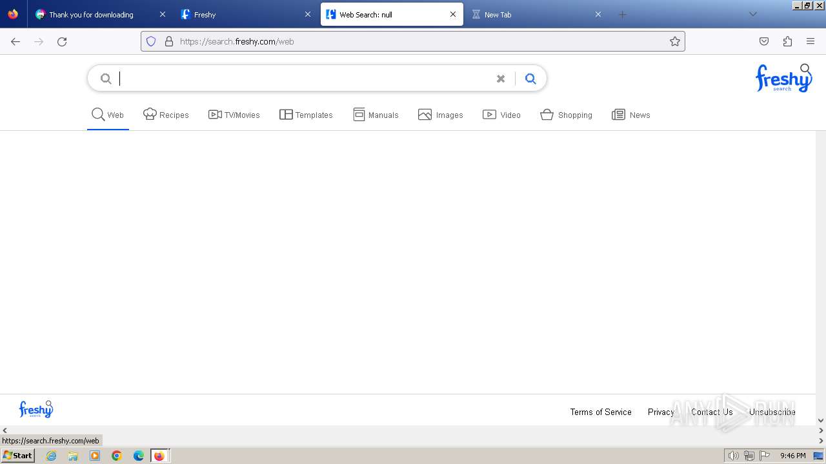The width and height of the screenshot is (826, 464).
Task: Click show desktop icon at tray end
Action: (818, 456)
